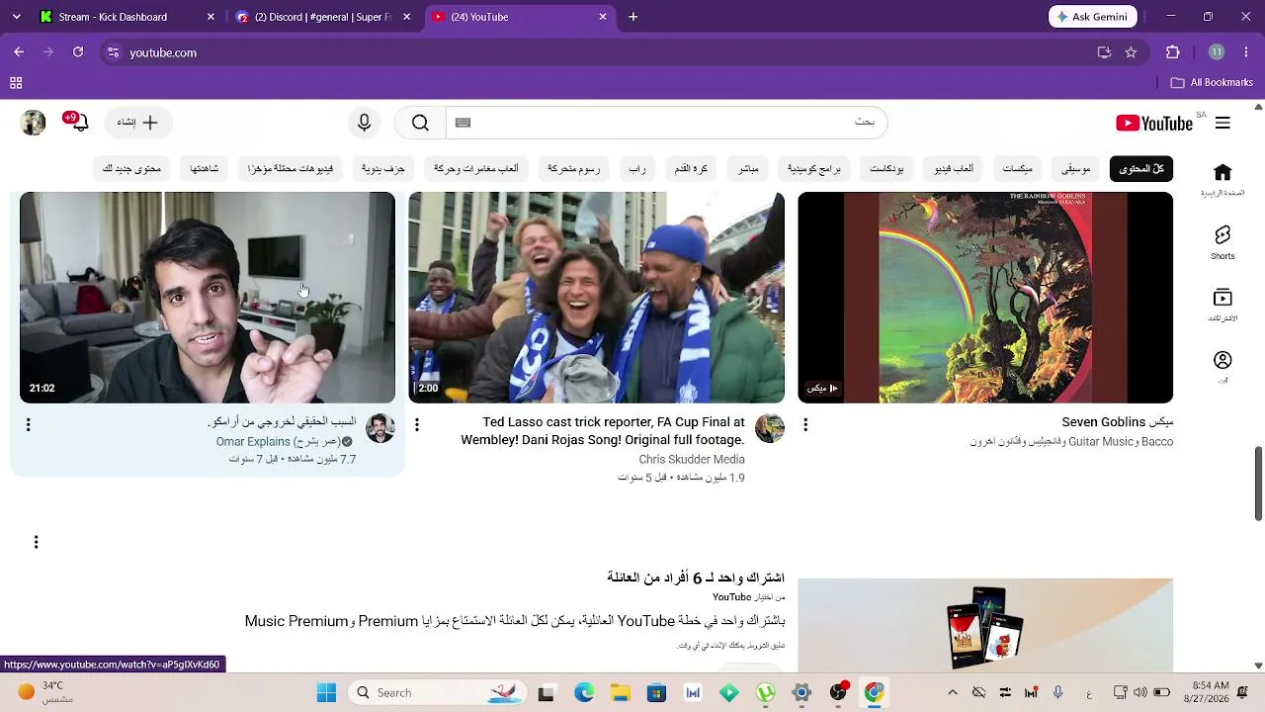The width and height of the screenshot is (1265, 712).
Task: Open the Chrome extensions menu
Action: point(1173,52)
